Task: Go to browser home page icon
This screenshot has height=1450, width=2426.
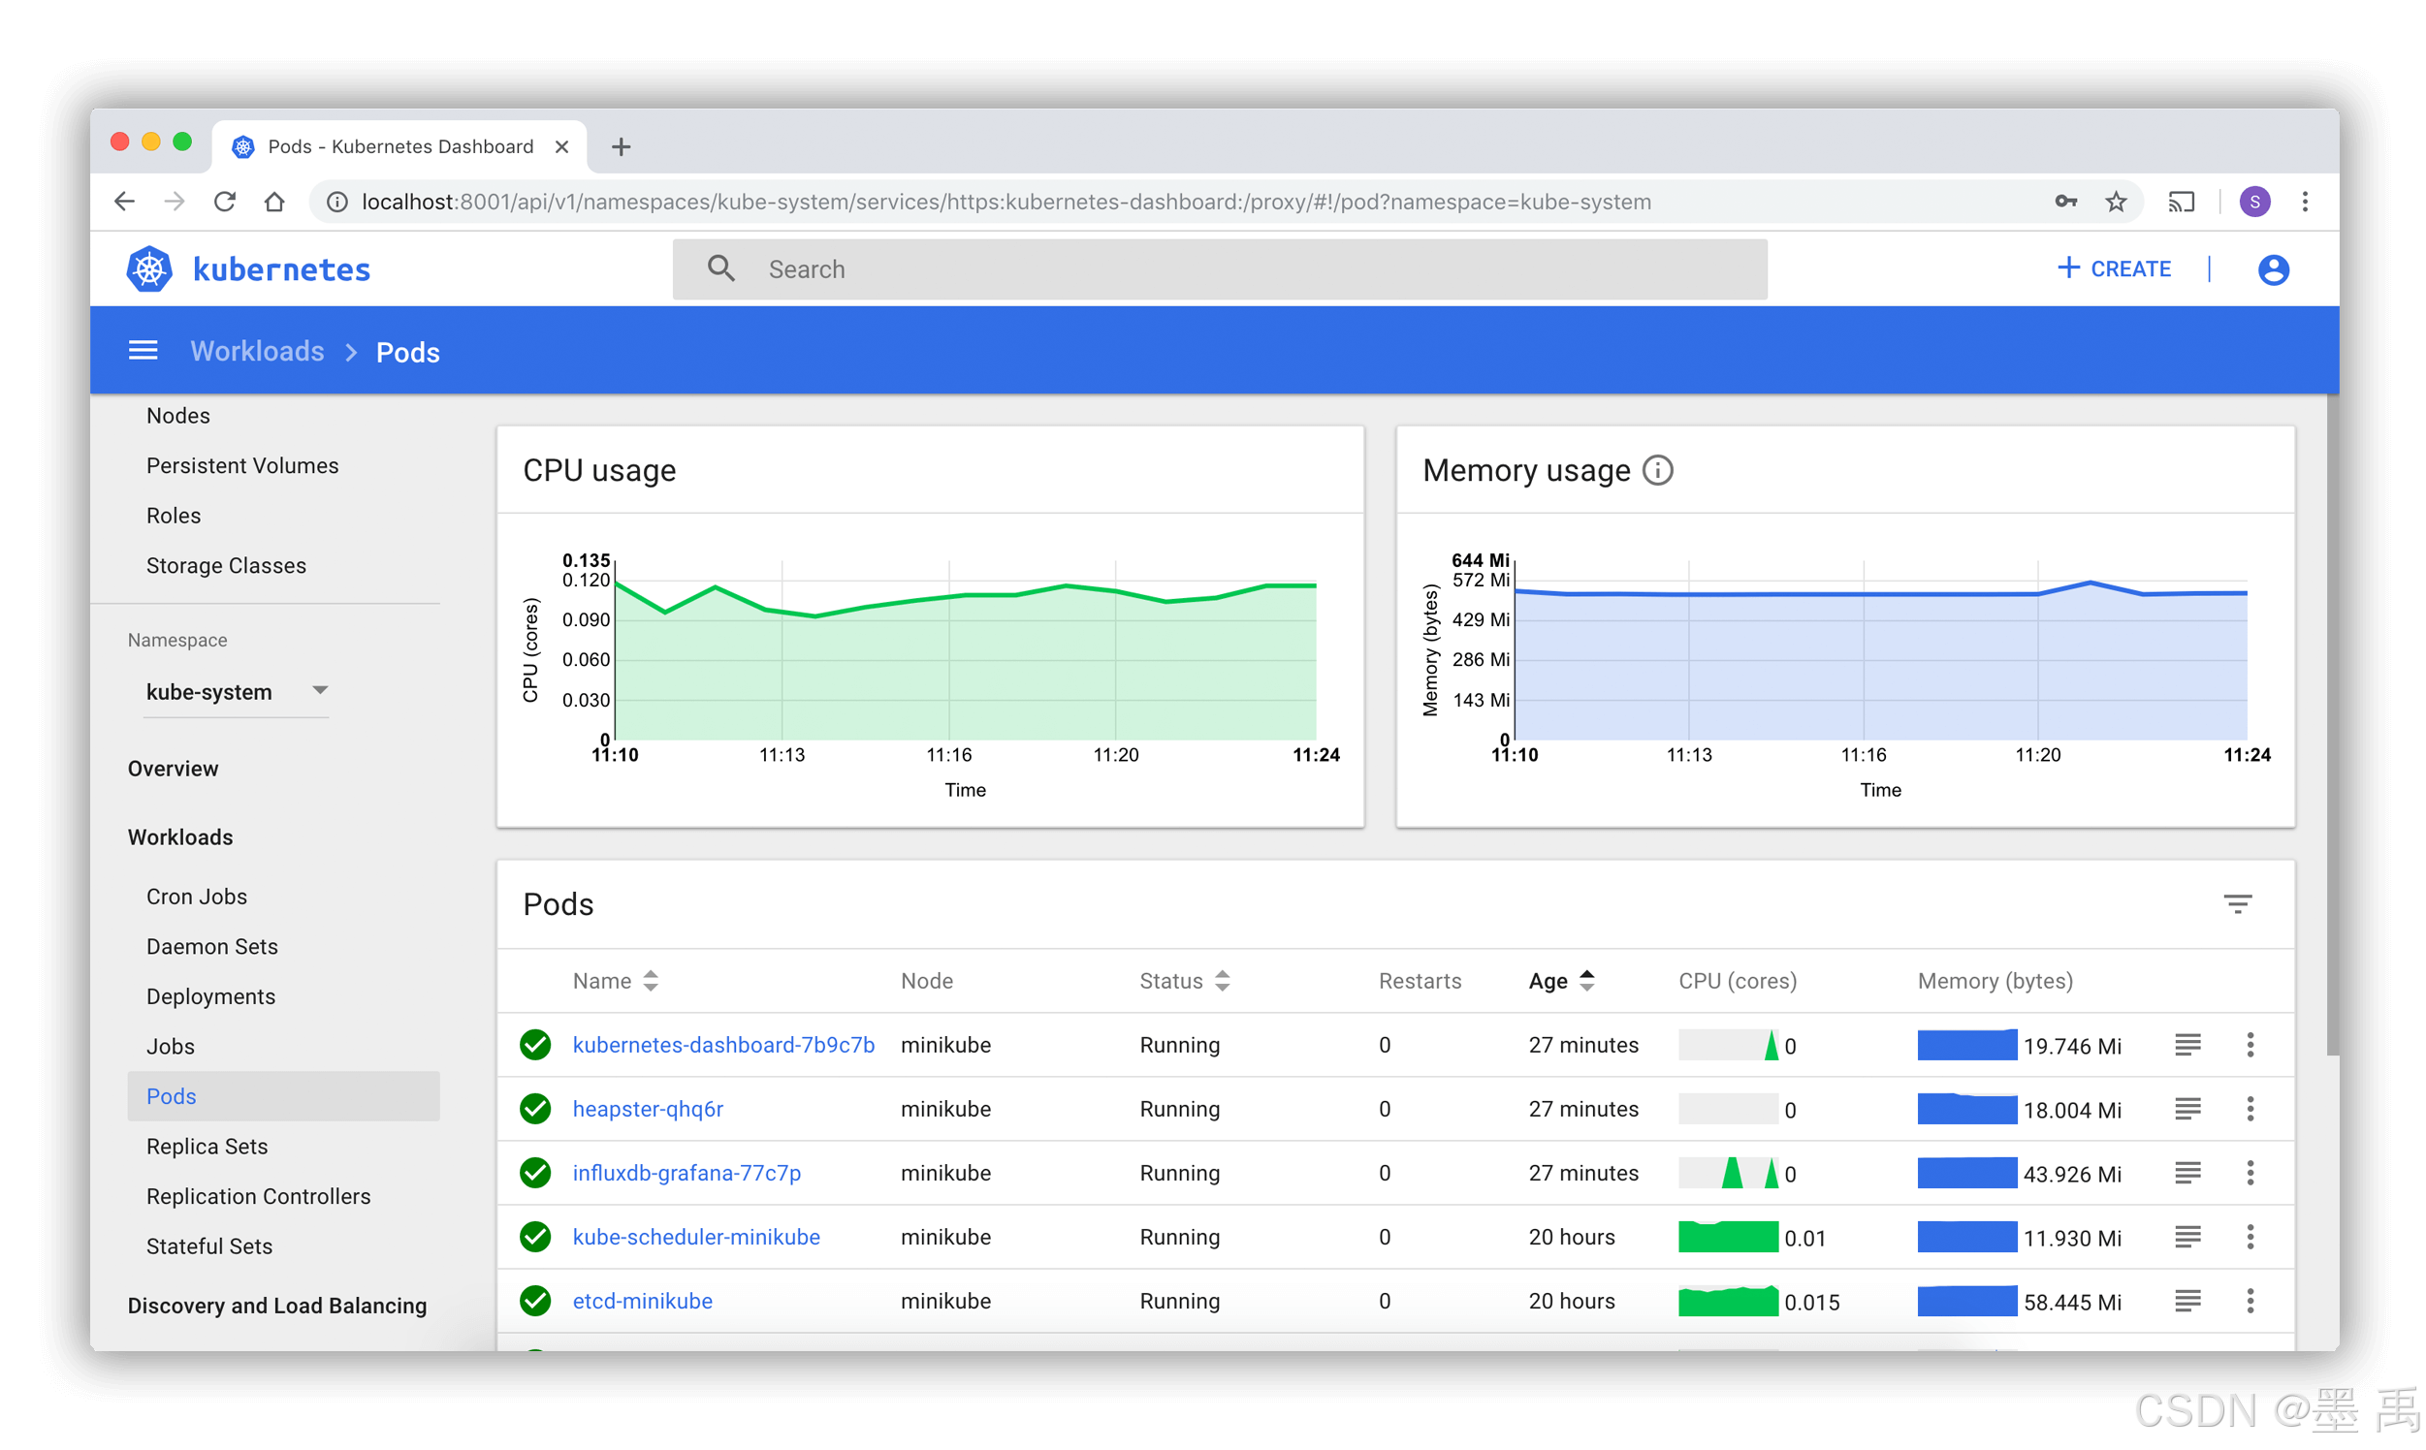Action: click(274, 203)
